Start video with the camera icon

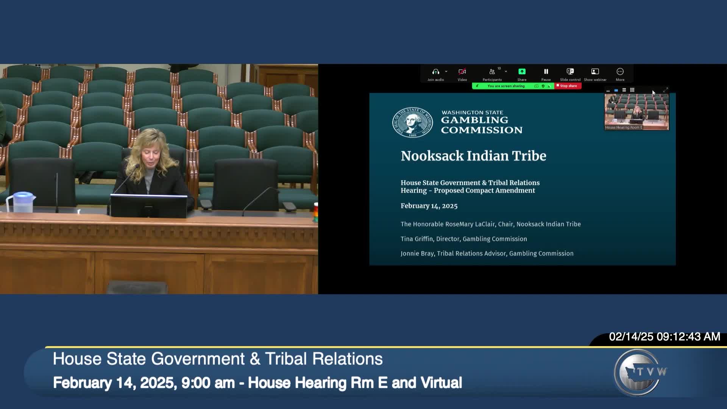[x=462, y=72]
